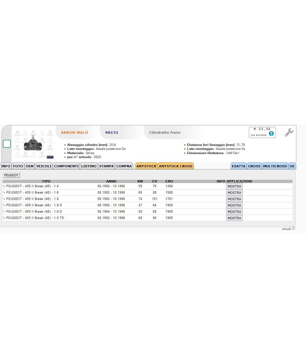Open the FOTO tab
306x358 pixels.
pos(18,166)
